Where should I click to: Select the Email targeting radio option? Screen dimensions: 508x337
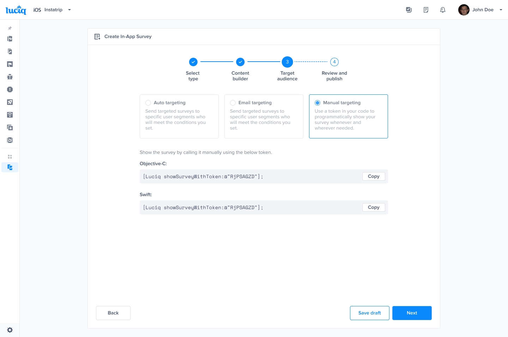click(233, 103)
